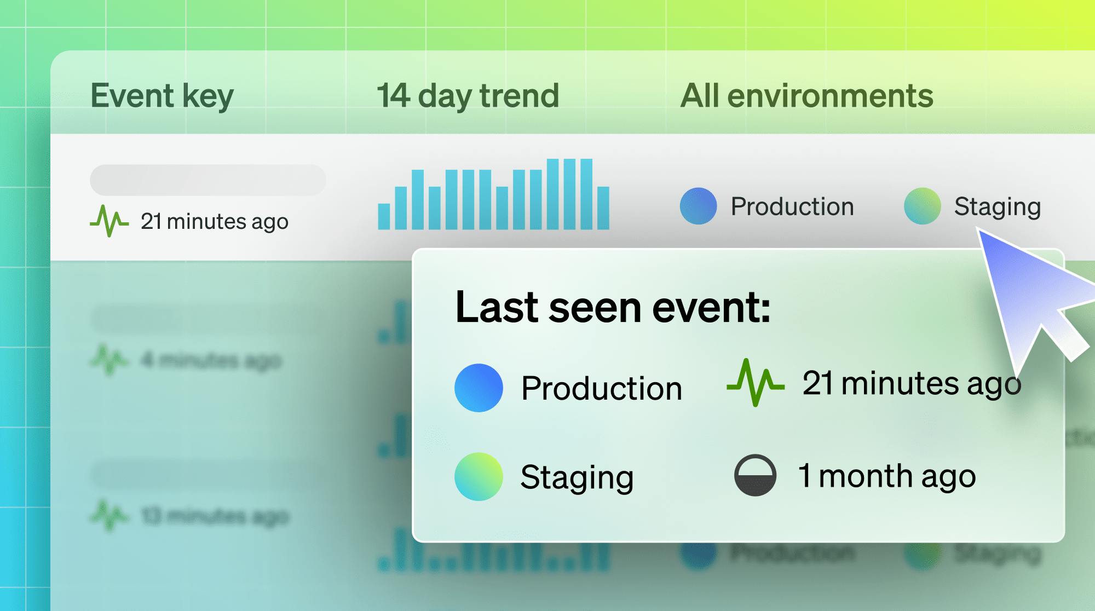Click the half-filled circle icon in tooltip
Image resolution: width=1095 pixels, height=611 pixels.
tap(755, 475)
